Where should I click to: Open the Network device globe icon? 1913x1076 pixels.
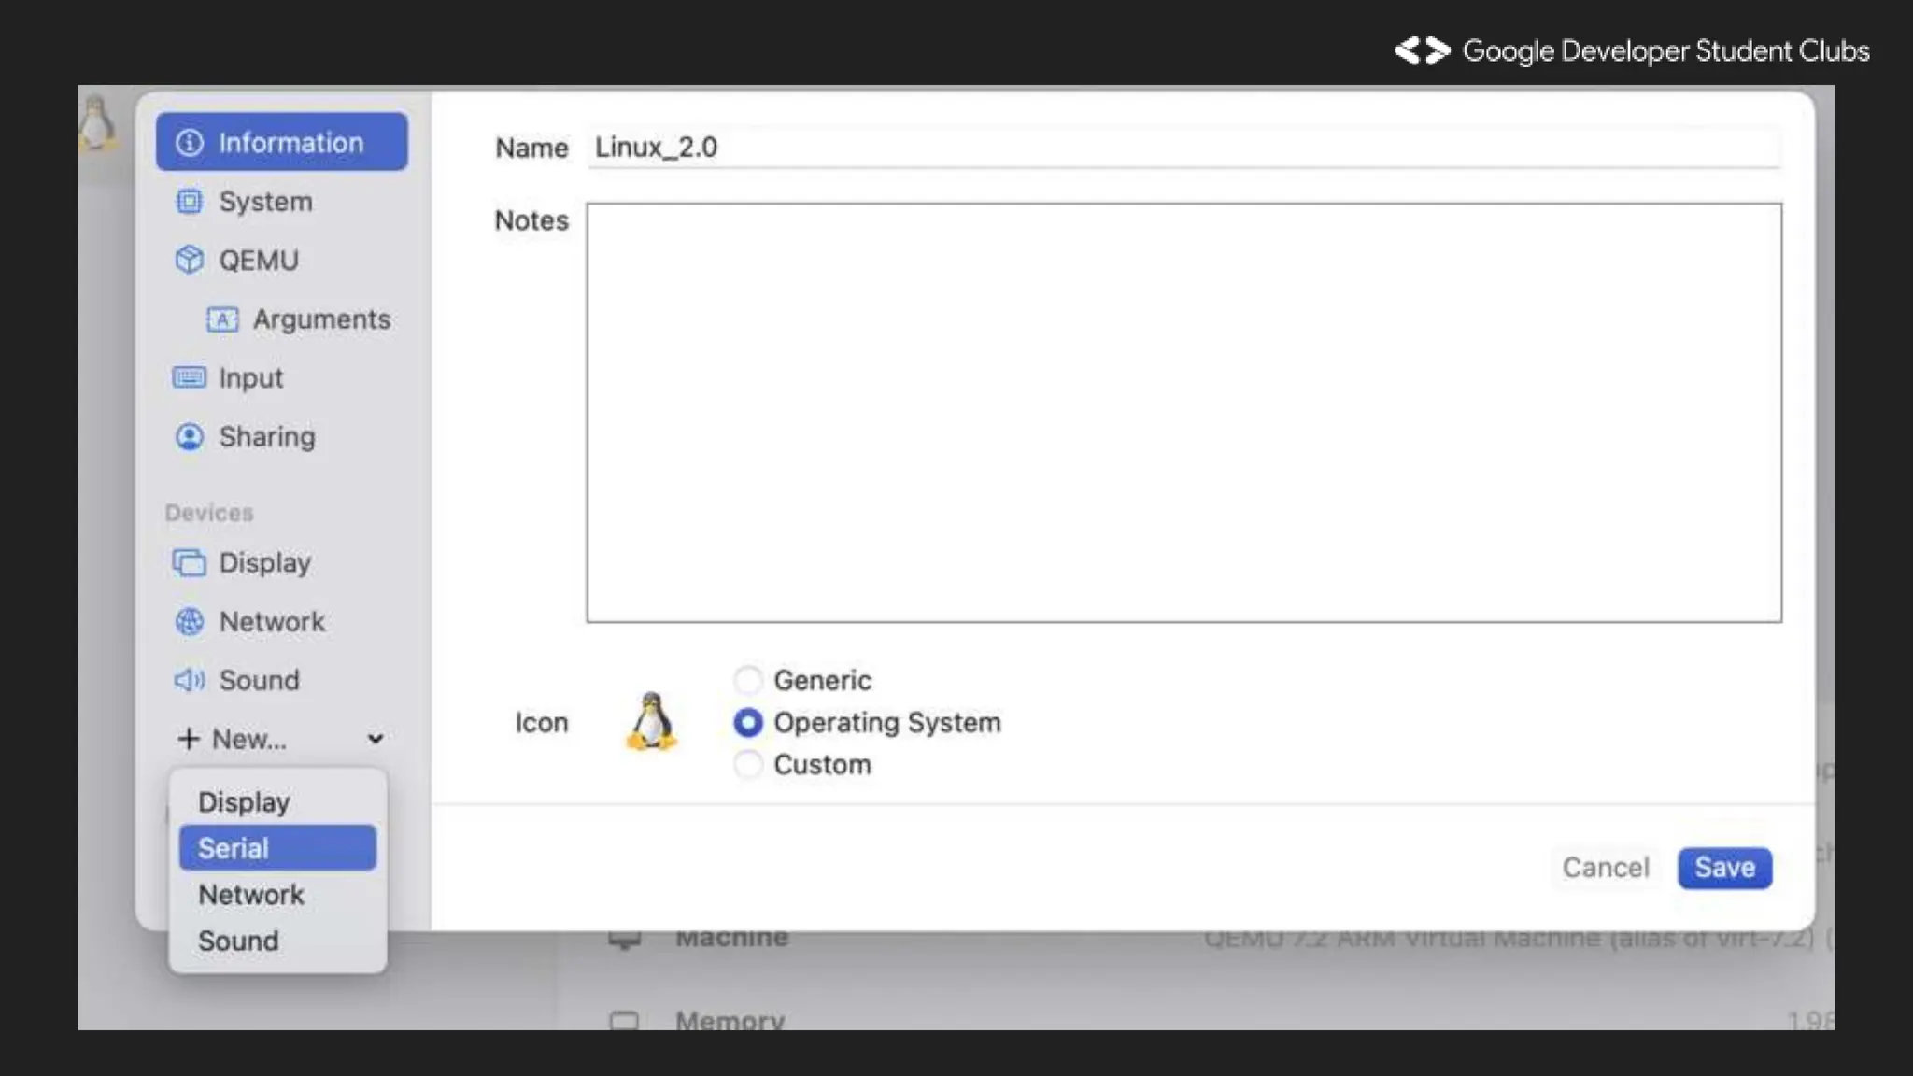pos(190,621)
